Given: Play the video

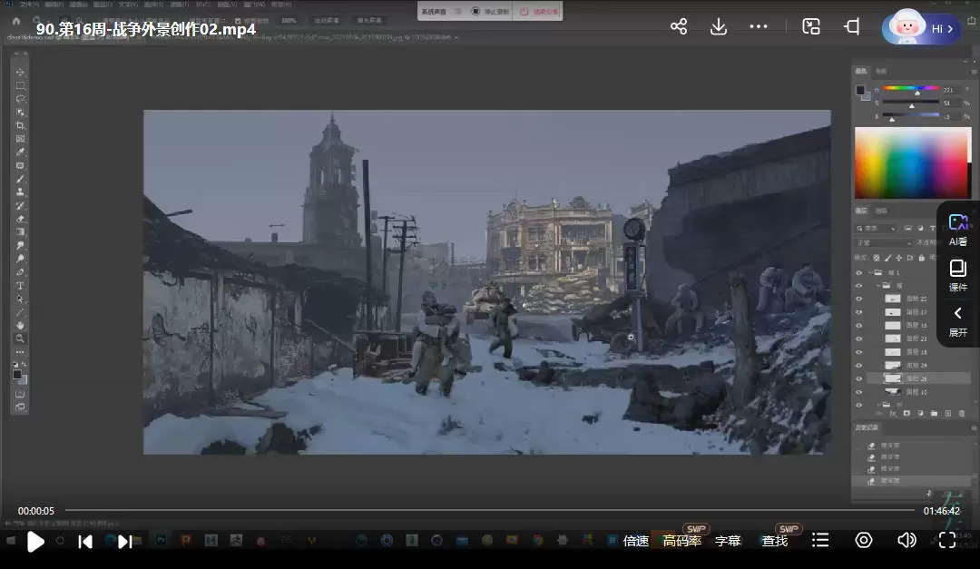Looking at the screenshot, I should coord(35,542).
